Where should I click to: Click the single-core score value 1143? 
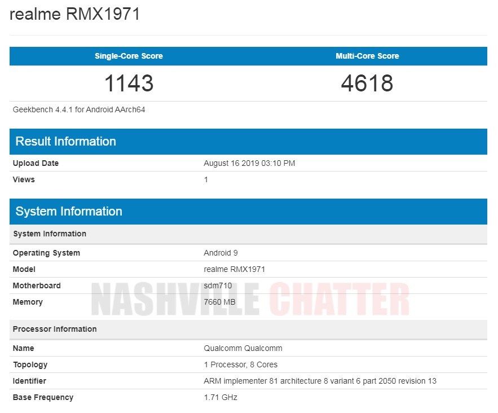click(129, 83)
